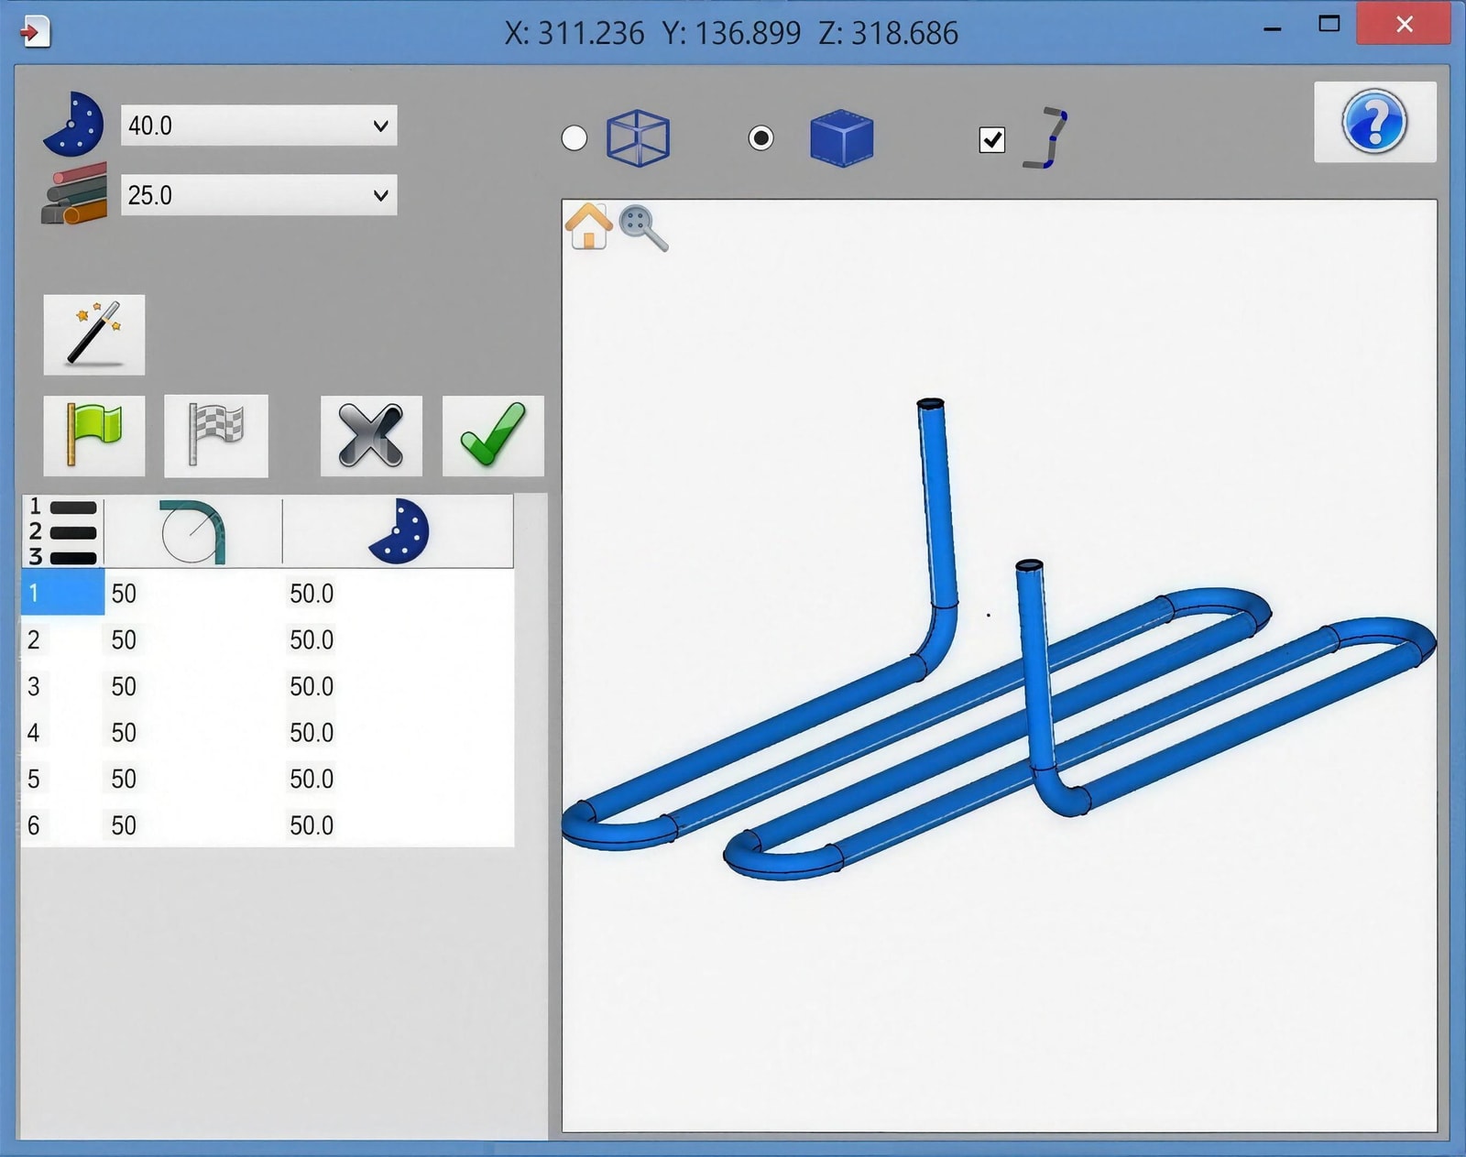The image size is (1466, 1157).
Task: Click the green start flag button
Action: (93, 436)
